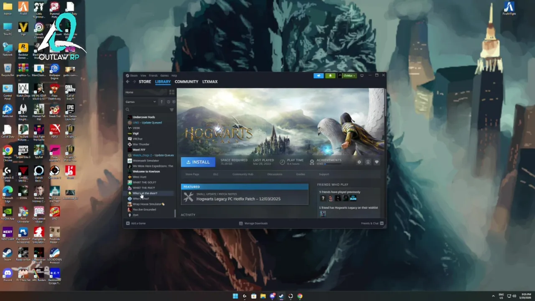Click the recent activity clock filter icon
The height and width of the screenshot is (301, 535).
(x=168, y=102)
